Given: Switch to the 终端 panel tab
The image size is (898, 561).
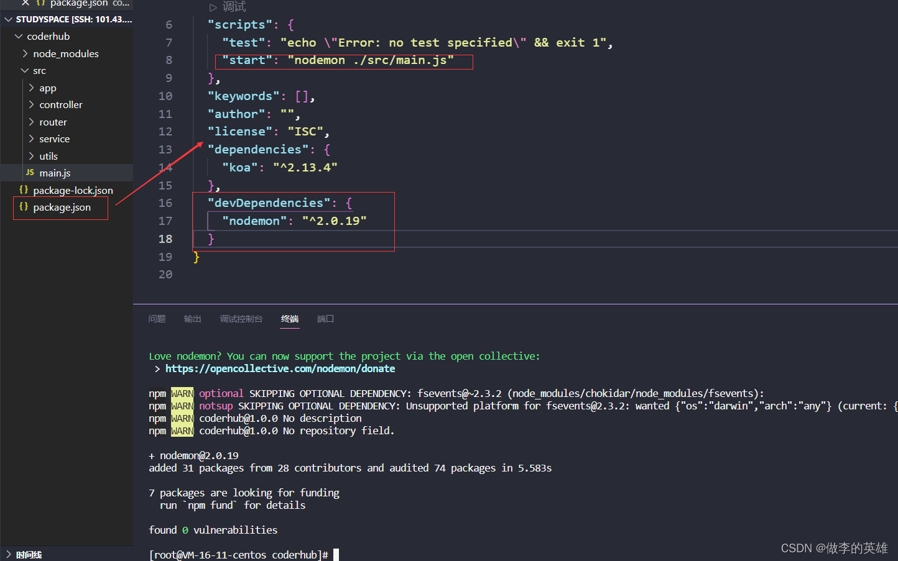Looking at the screenshot, I should click(x=290, y=319).
